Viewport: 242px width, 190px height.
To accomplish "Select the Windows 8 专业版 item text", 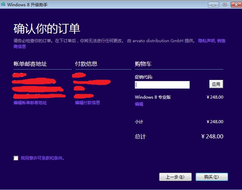I will coord(153,97).
